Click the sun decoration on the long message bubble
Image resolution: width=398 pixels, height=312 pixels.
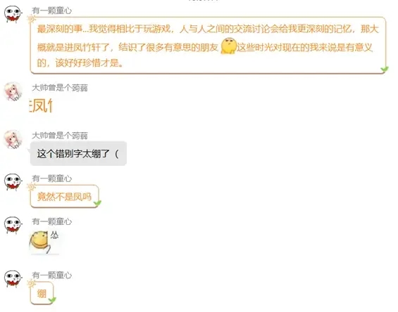[31, 19]
